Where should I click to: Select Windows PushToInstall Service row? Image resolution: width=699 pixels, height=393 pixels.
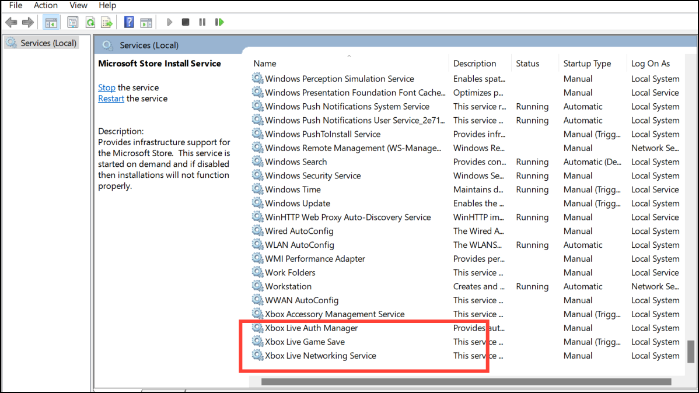click(466, 134)
